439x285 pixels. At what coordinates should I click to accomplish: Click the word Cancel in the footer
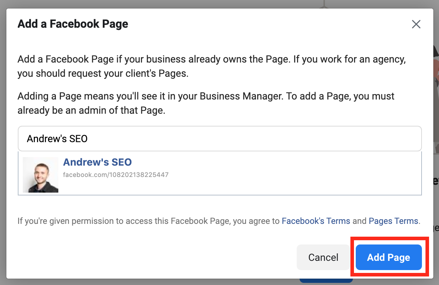pos(323,257)
